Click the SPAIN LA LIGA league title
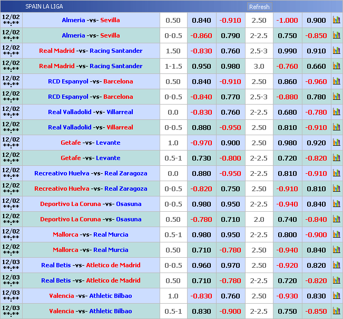Viewport: 343px width, 319px height. (x=44, y=6)
